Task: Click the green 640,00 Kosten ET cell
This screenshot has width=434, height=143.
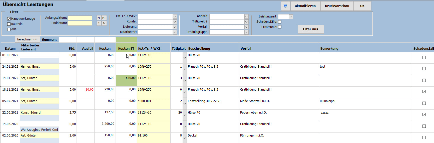Action: [126, 81]
